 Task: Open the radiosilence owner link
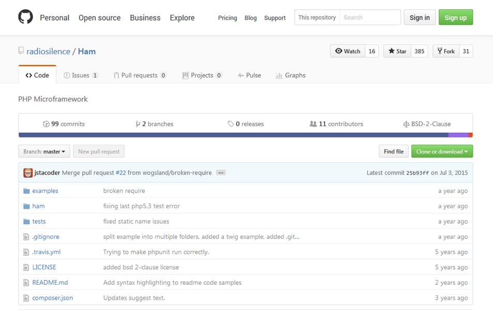(x=49, y=51)
